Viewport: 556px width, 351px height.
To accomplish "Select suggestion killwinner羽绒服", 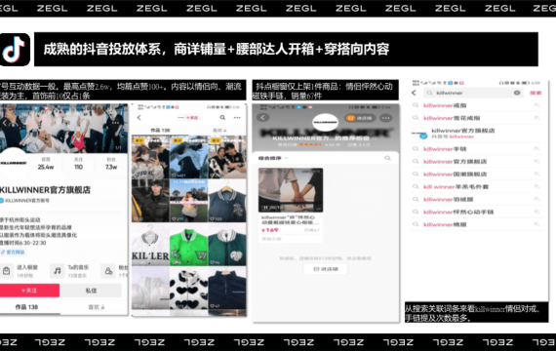I will click(x=449, y=199).
